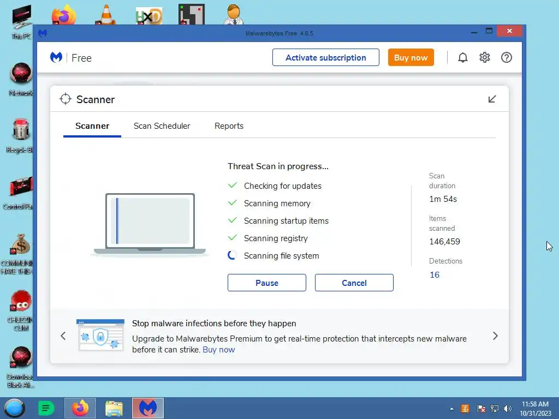Select the CHUZZIN red fuzzy desktop icon
Viewport: 559px width, 419px height.
click(21, 310)
